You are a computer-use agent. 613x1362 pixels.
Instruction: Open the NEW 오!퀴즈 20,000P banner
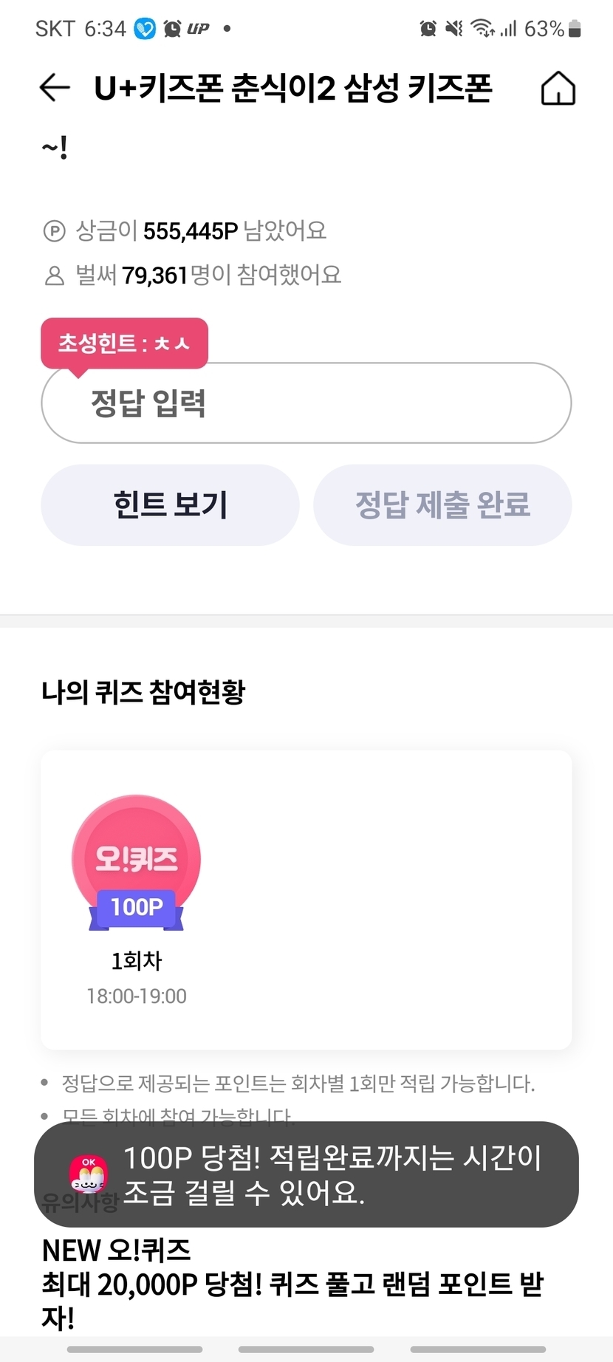click(x=292, y=1284)
